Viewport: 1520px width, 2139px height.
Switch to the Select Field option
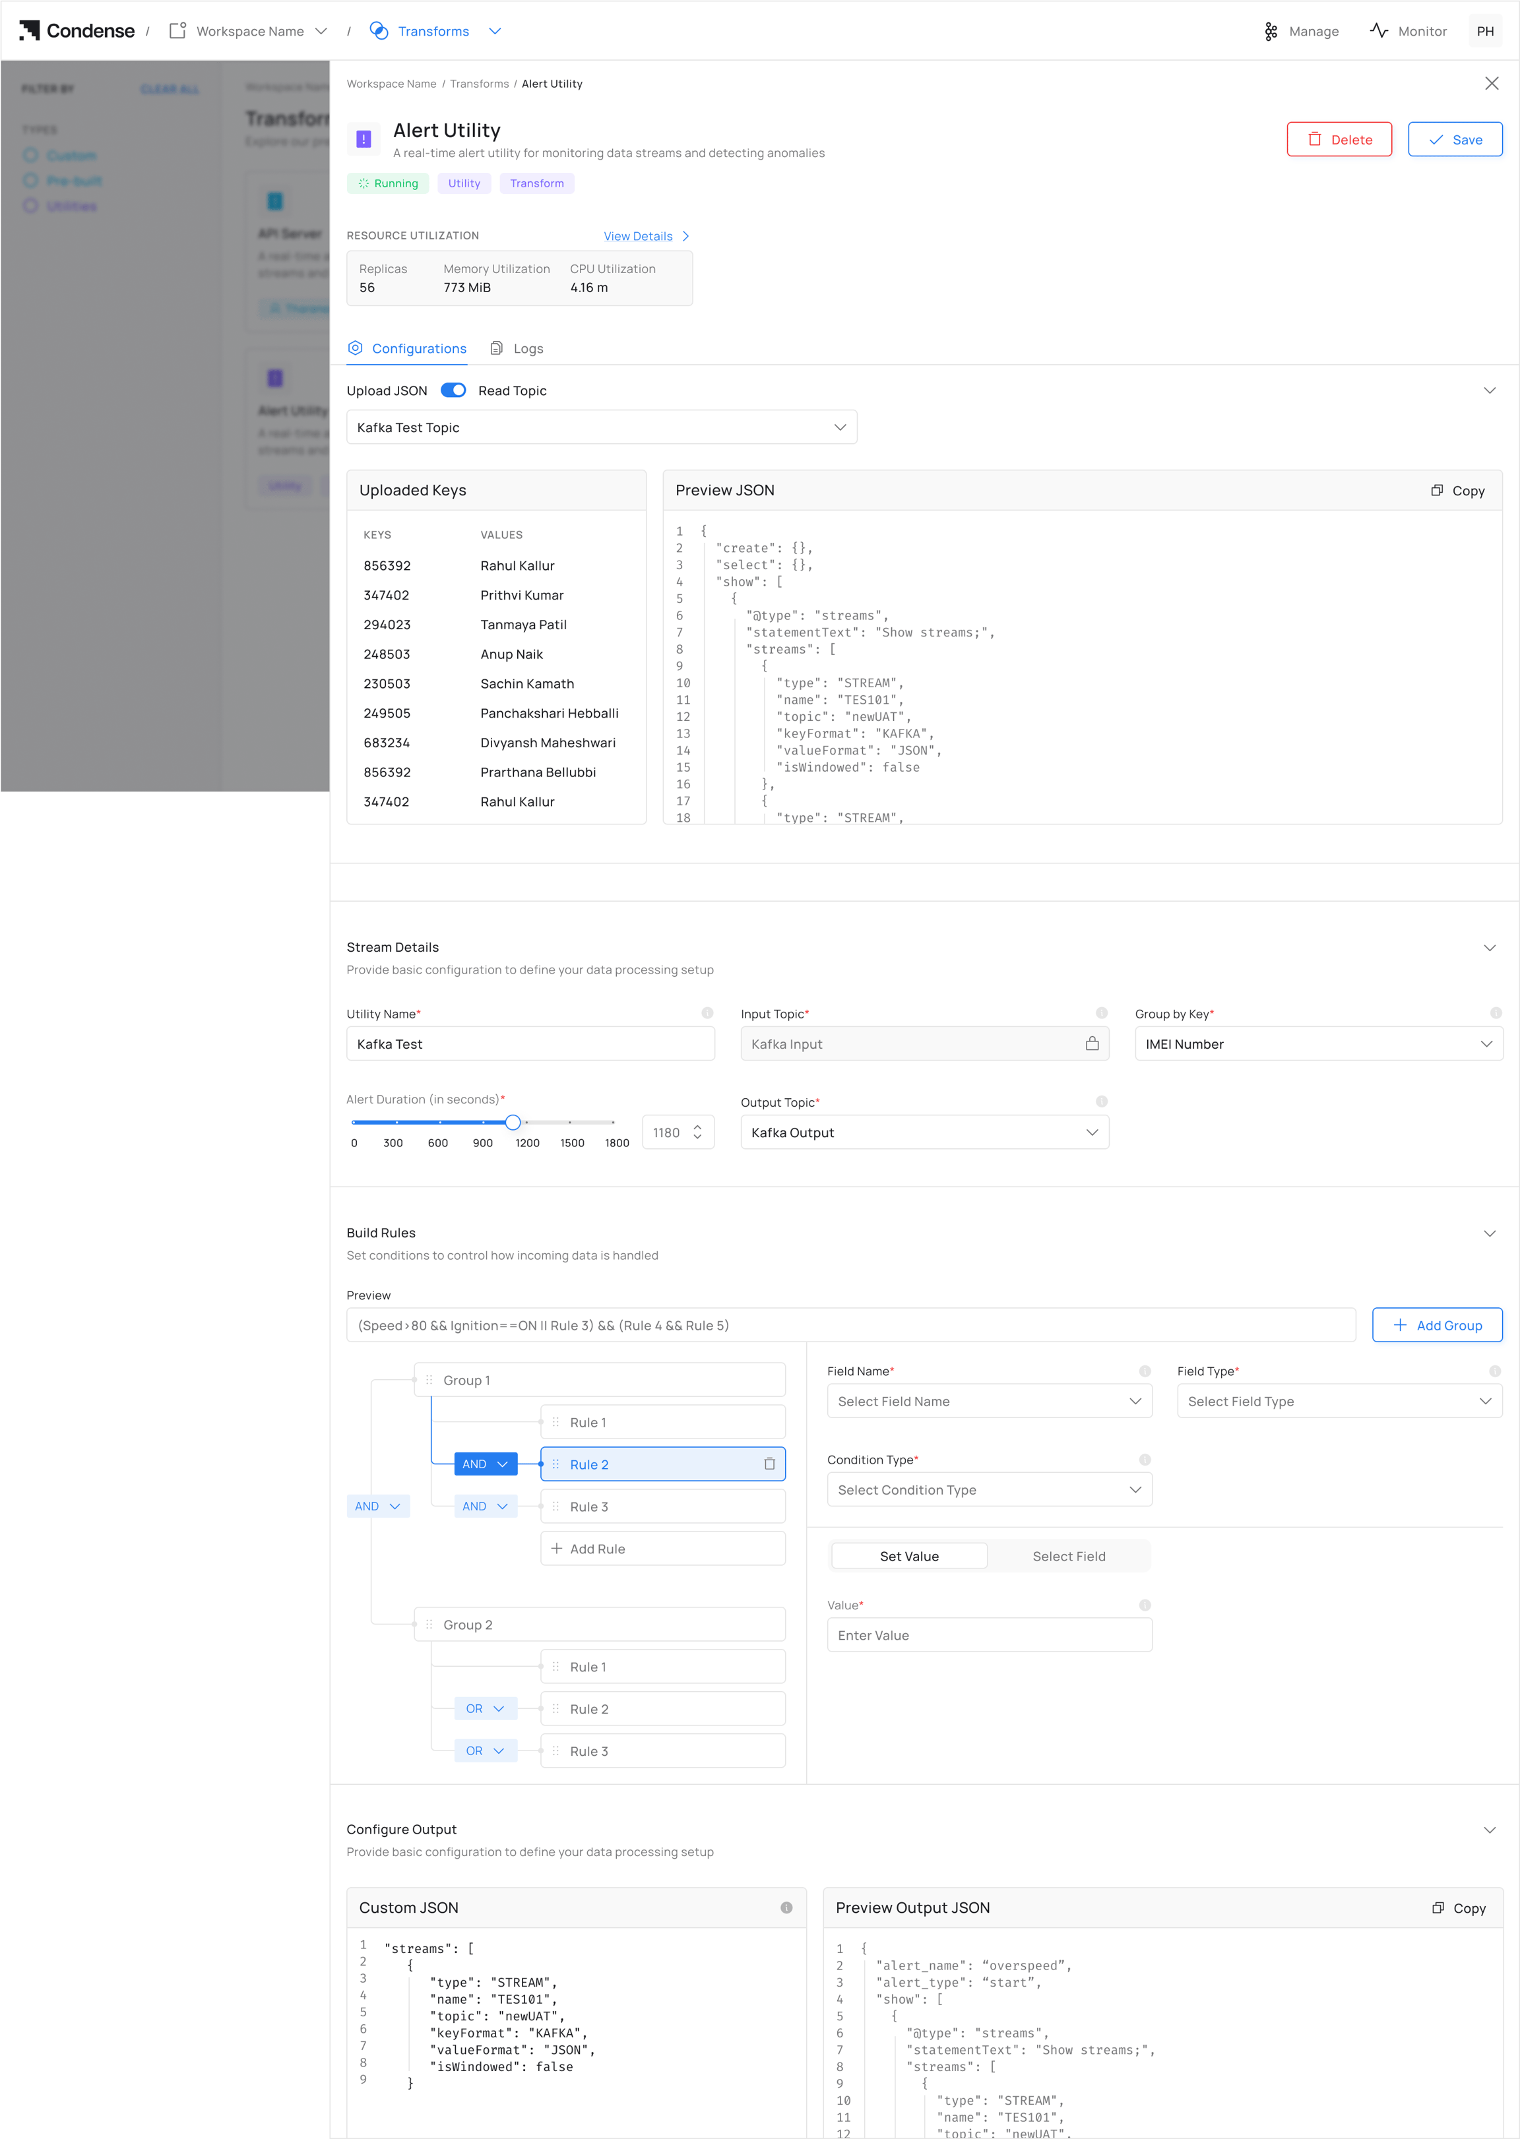pyautogui.click(x=1069, y=1556)
